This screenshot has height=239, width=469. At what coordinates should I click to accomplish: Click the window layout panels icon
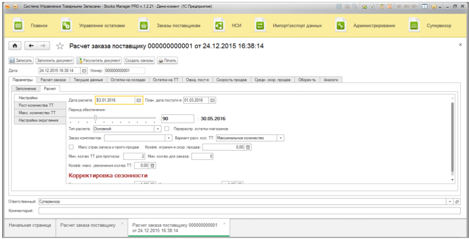[424, 6]
